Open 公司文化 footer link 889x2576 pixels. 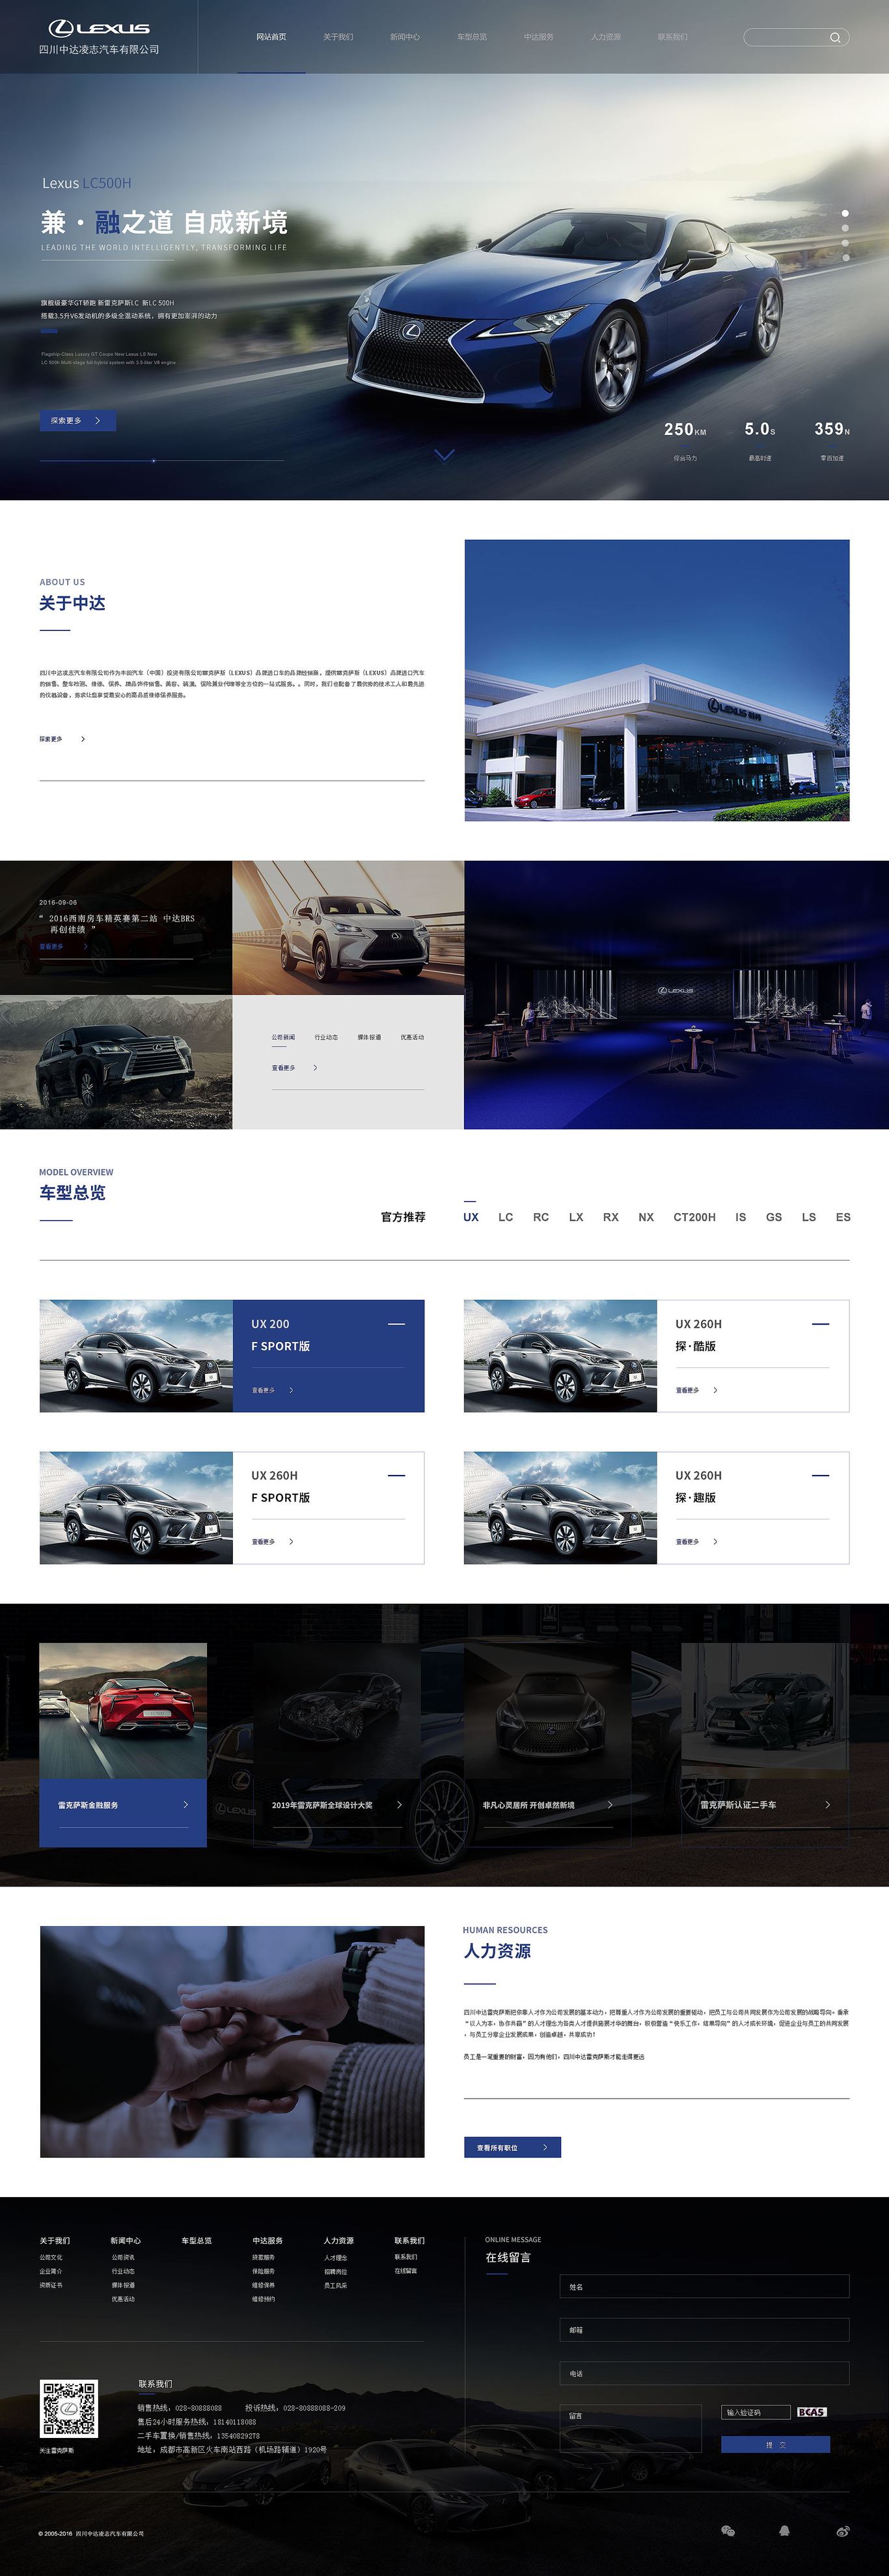(x=51, y=2257)
